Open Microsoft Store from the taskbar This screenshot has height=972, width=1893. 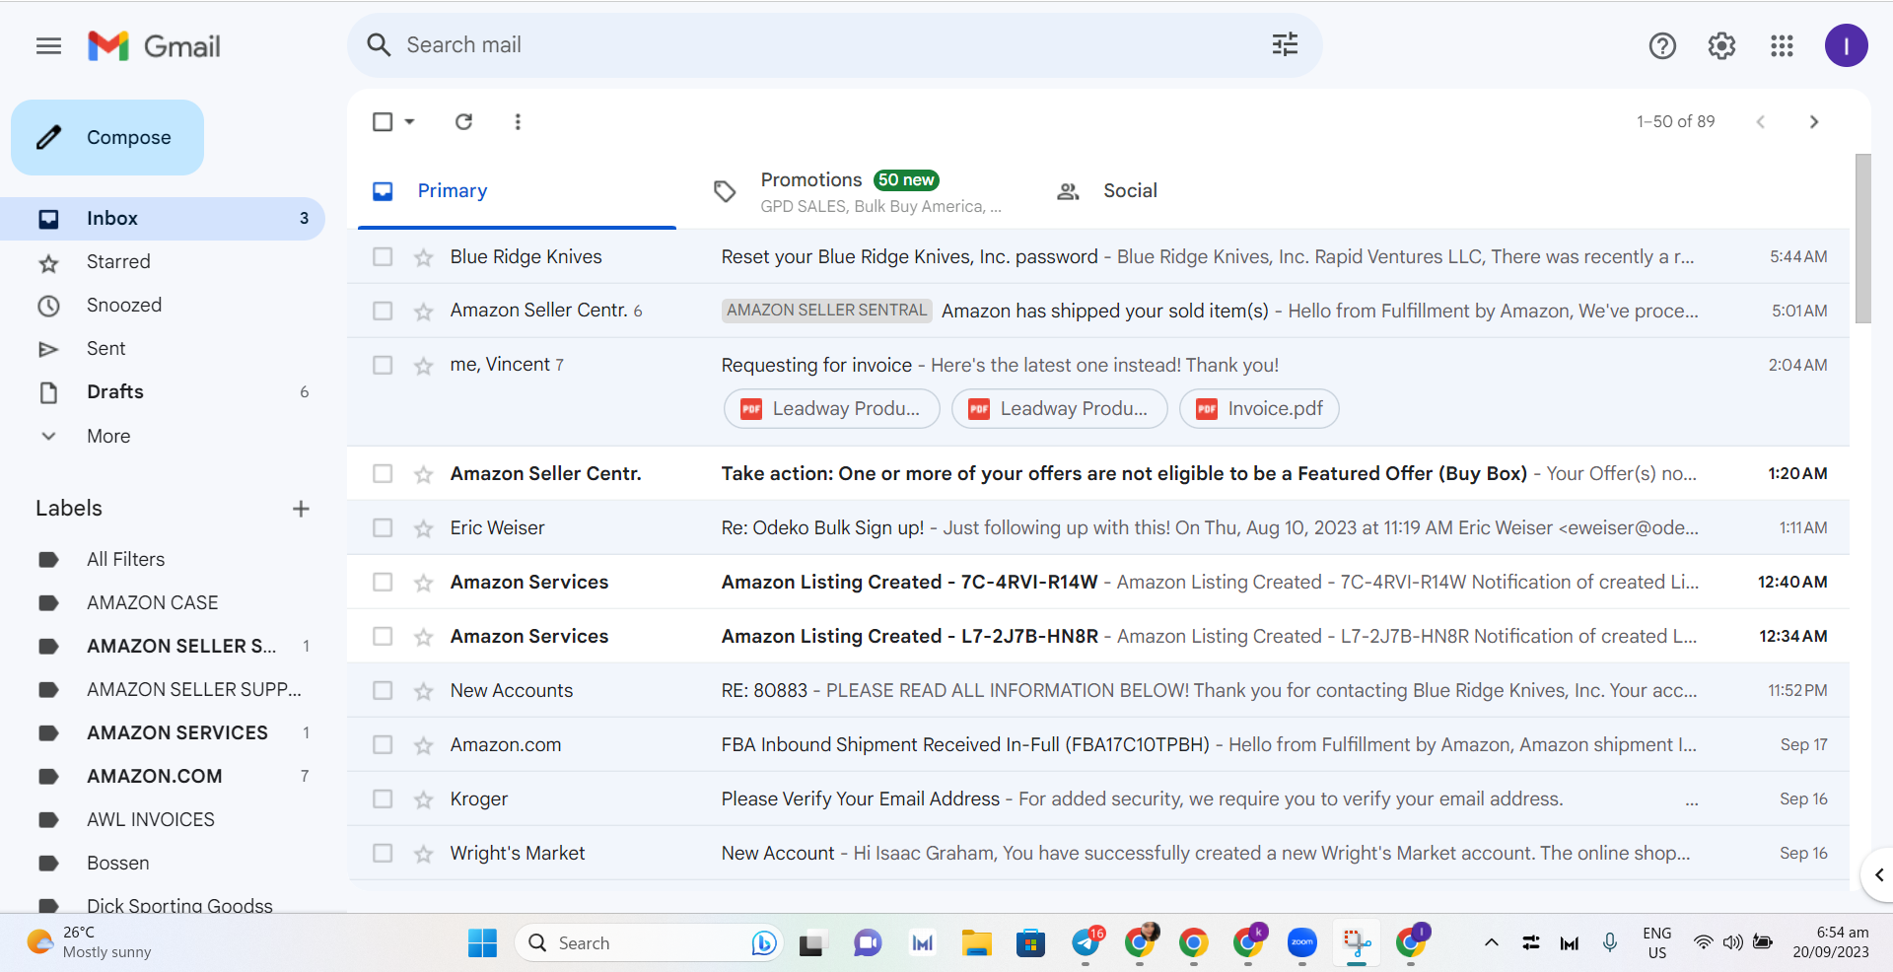[x=1030, y=943]
